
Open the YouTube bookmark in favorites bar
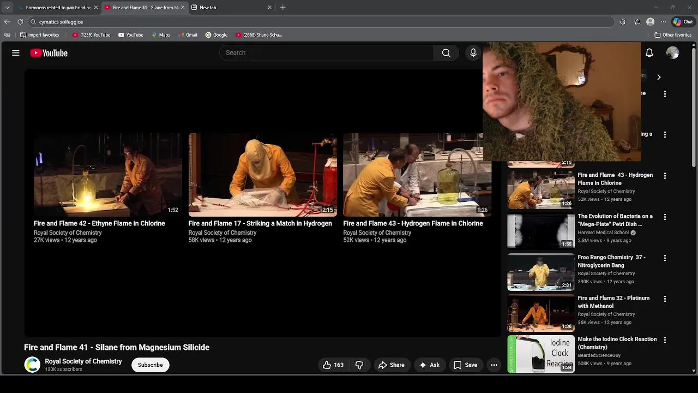131,35
